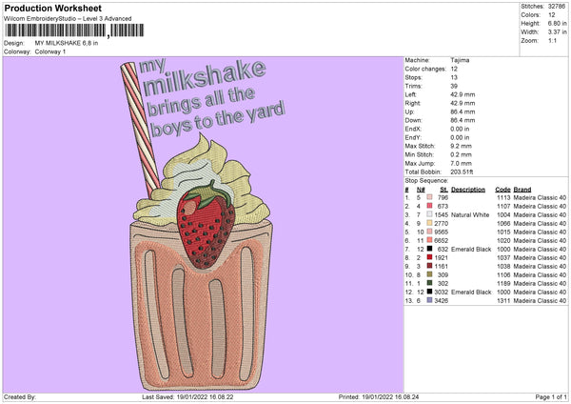Screen dimensions: 571x404
Task: Select the pink swatch for stop 1 code 1113
Action: (430, 197)
